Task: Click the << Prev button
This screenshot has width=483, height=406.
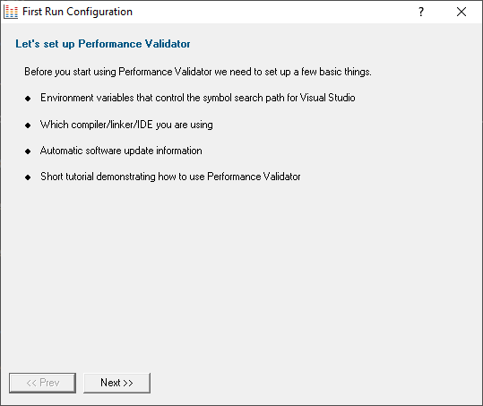Action: [x=42, y=383]
